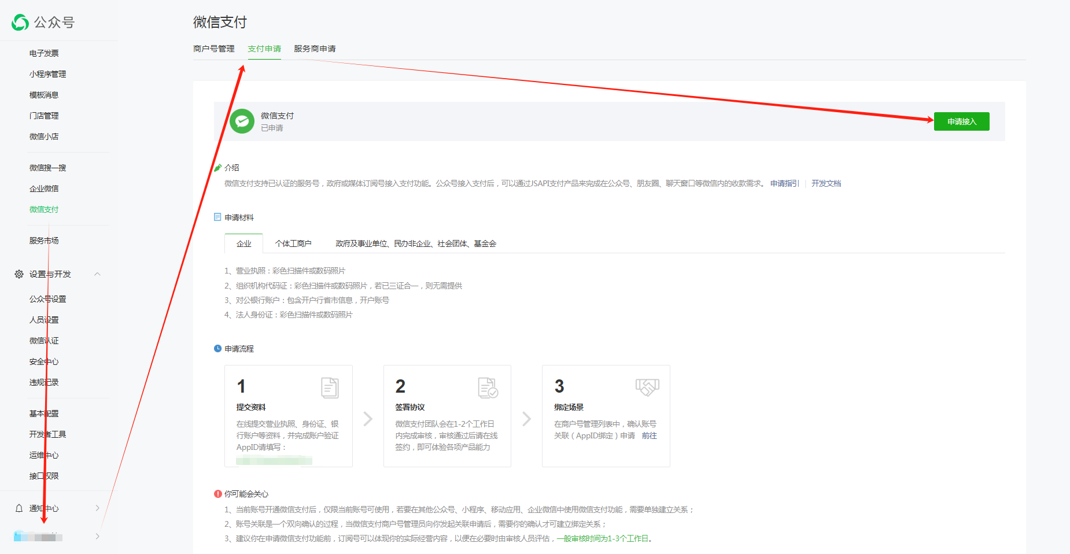Select the 支付申请 tab
This screenshot has width=1070, height=554.
click(x=264, y=49)
